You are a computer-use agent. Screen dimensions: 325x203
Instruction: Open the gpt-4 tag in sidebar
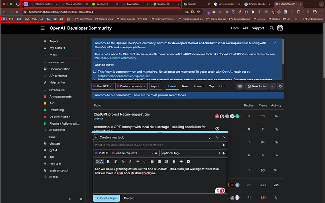[53, 150]
